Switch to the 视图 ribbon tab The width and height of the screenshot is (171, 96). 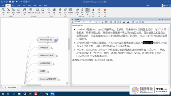point(40,6)
